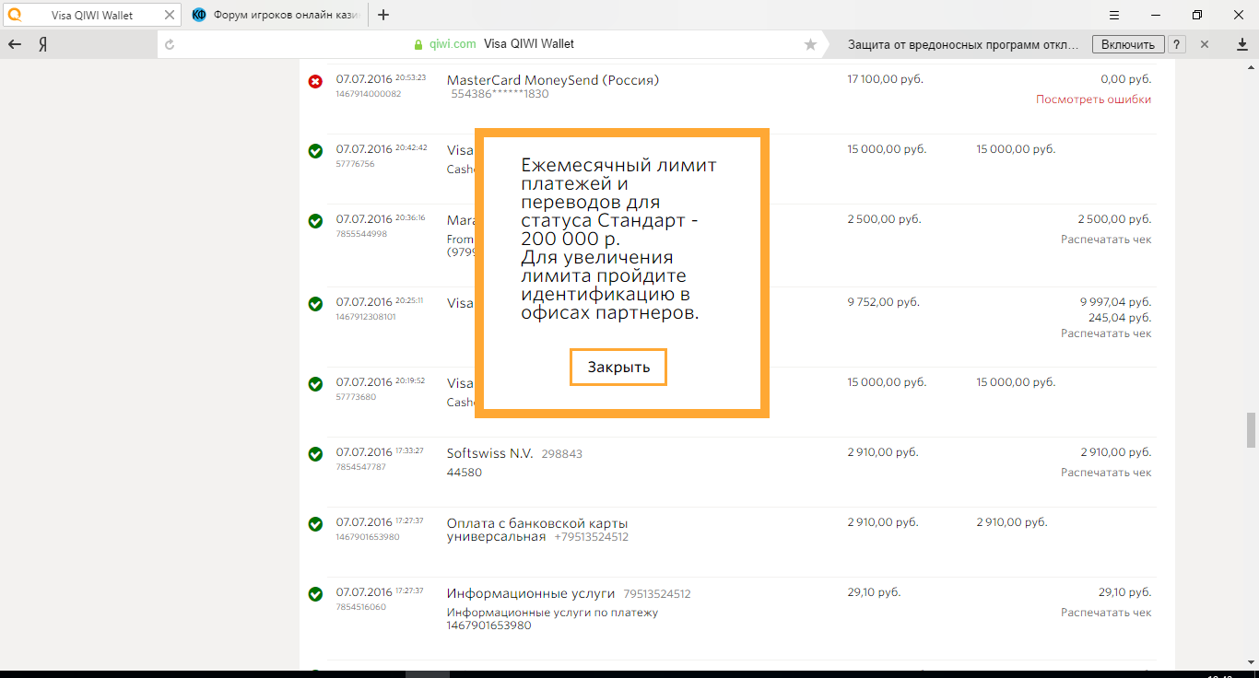Click the total 9 997,04 руб.
Screen dimensions: 1259x678
click(x=1115, y=301)
